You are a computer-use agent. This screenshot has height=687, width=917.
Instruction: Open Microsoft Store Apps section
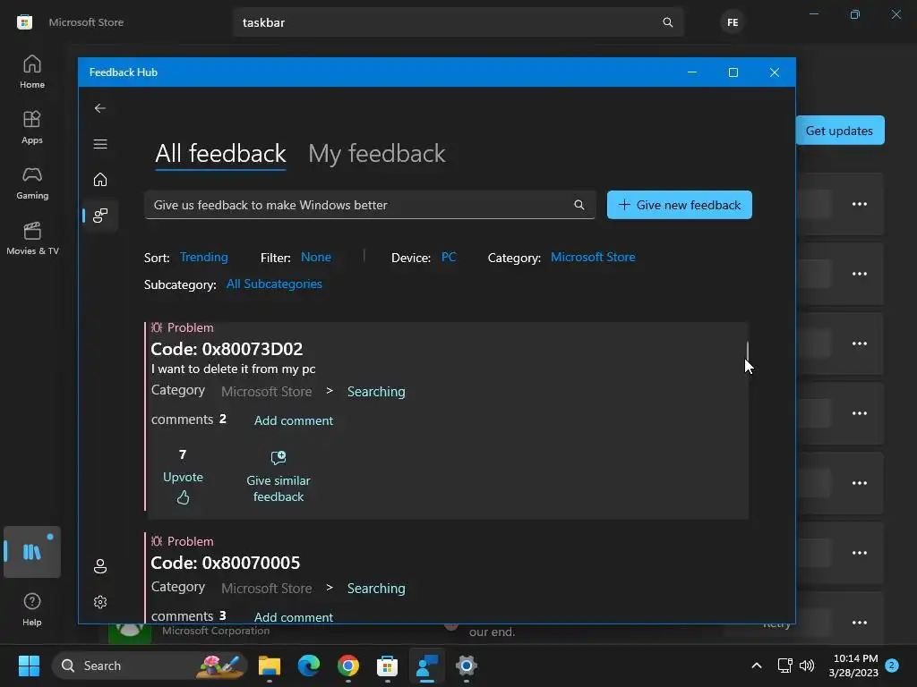tap(32, 127)
